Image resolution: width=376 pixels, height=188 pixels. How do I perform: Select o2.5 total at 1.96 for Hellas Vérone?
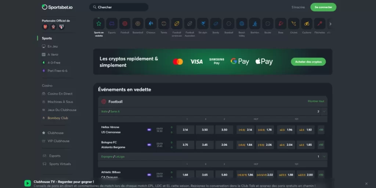[x=286, y=130]
